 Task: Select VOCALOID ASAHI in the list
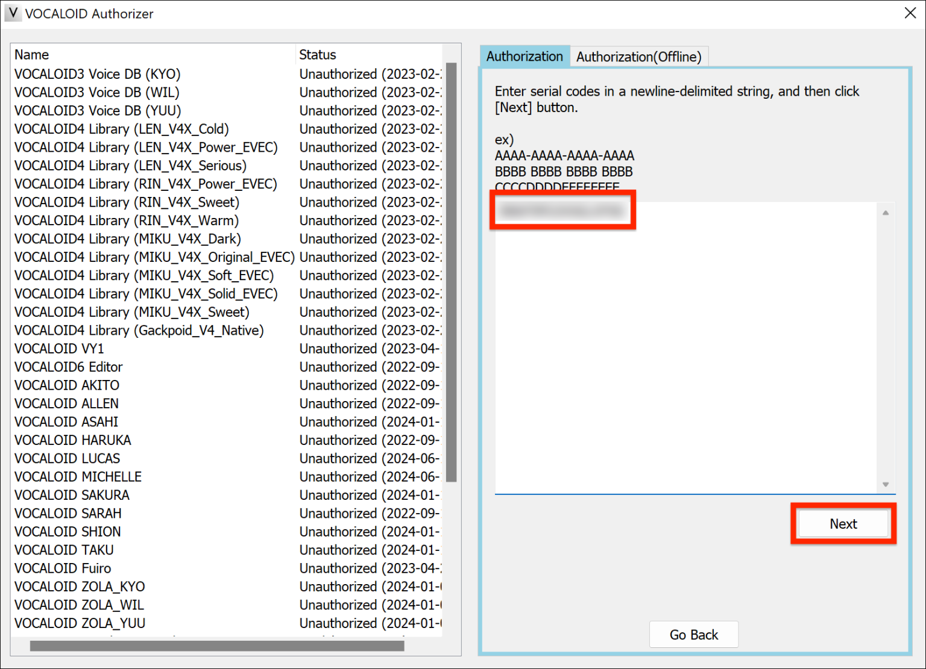[66, 422]
